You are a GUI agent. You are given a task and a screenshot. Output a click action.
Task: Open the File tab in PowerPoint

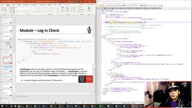tap(3, 5)
